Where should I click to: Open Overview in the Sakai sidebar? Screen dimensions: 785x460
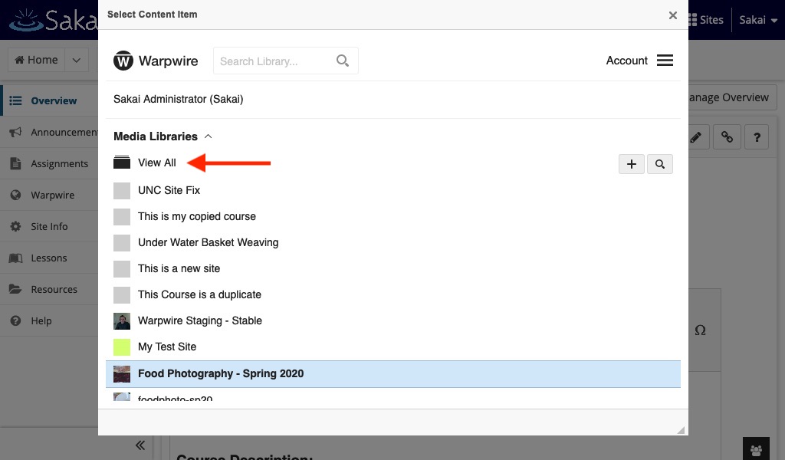pyautogui.click(x=50, y=100)
